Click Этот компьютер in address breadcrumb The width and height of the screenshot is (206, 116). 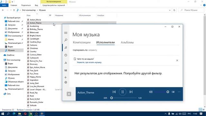(x=29, y=10)
